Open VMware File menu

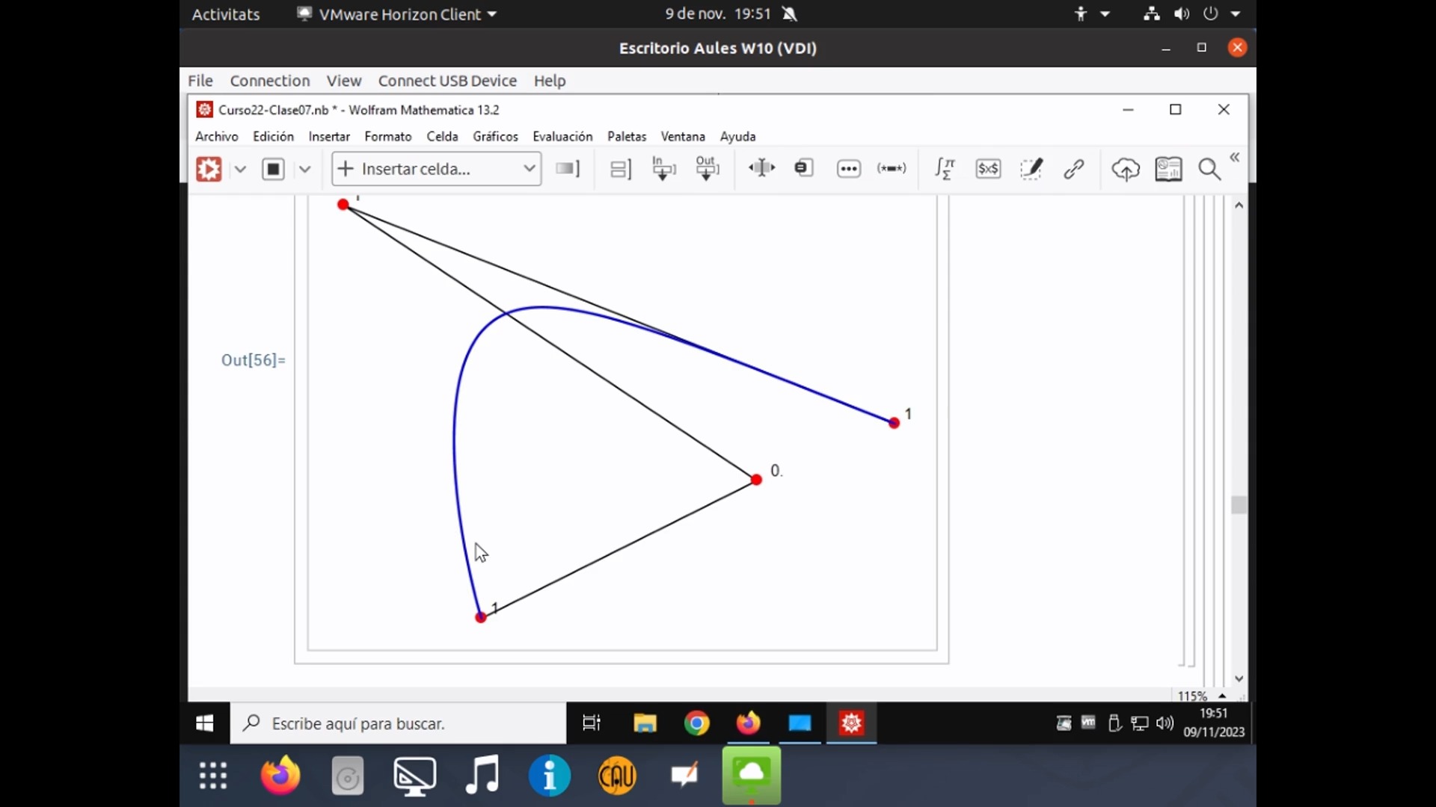click(x=200, y=80)
